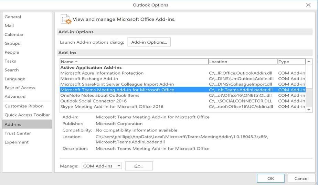This screenshot has width=318, height=185.
Task: Cancel the Outlook Options dialog
Action: (301, 178)
